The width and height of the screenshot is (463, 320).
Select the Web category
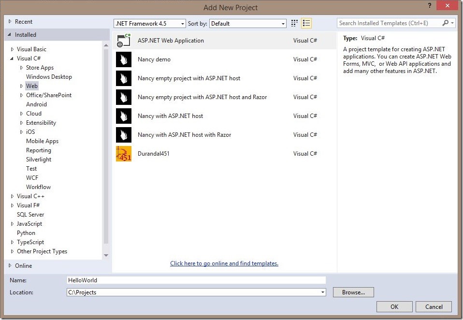click(31, 86)
